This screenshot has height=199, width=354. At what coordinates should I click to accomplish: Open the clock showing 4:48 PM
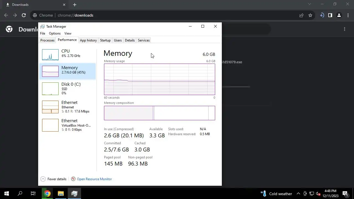(x=330, y=193)
